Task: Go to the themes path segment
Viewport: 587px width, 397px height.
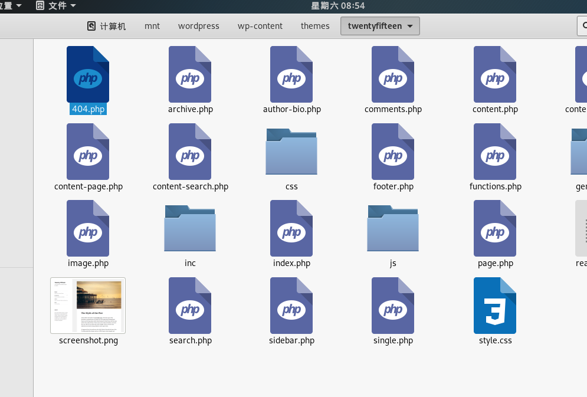Action: point(315,26)
